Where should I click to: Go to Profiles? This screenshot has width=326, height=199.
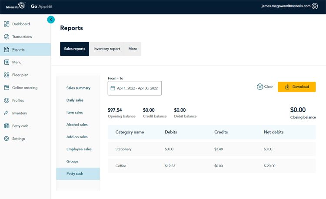pyautogui.click(x=18, y=100)
